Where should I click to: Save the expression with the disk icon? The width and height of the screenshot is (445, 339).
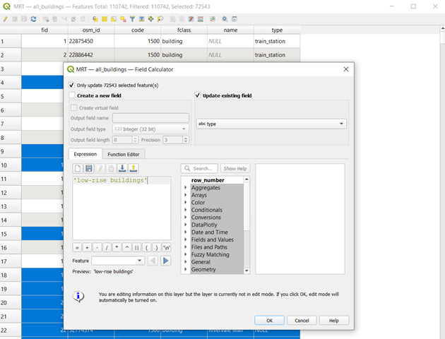[x=89, y=169]
